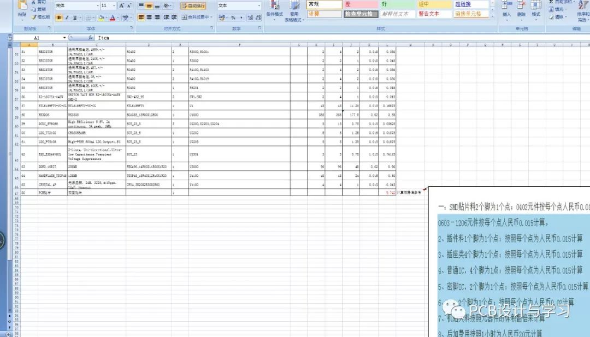The width and height of the screenshot is (590, 337).
Task: Toggle italic text formatting
Action: coord(67,17)
